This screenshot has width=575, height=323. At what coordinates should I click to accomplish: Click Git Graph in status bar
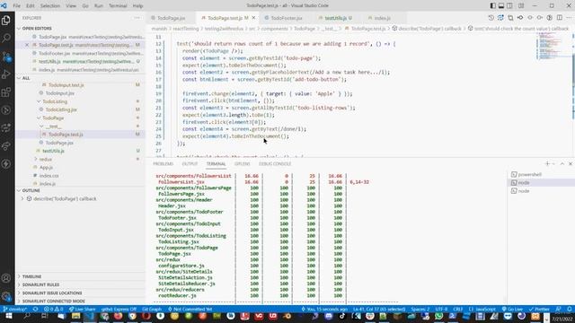152,309
